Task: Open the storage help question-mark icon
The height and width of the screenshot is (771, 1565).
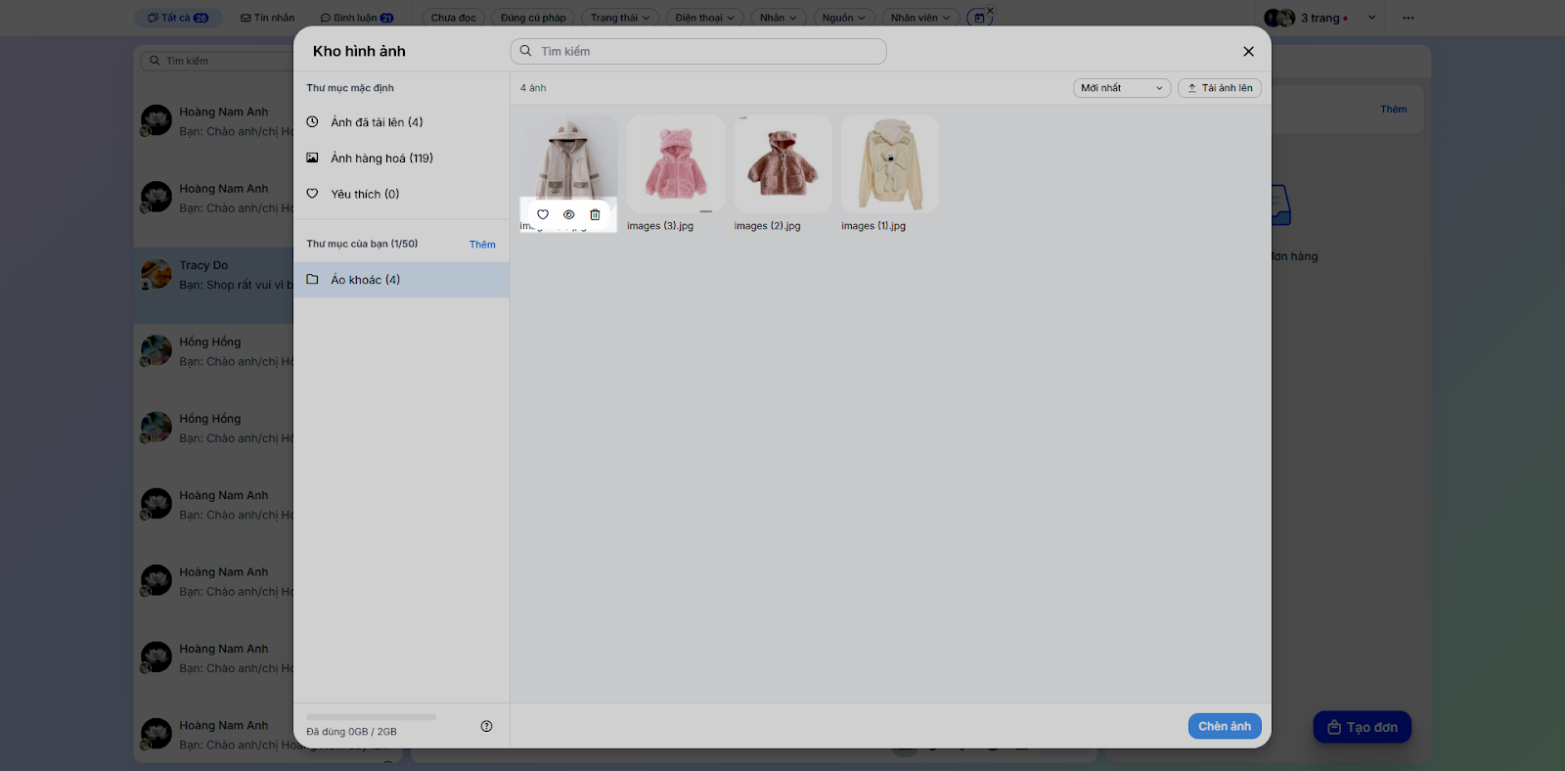Action: coord(487,726)
